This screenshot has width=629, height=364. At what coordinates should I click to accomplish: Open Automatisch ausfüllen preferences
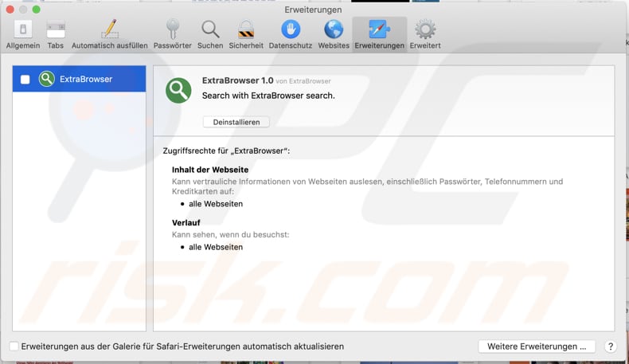pyautogui.click(x=110, y=34)
